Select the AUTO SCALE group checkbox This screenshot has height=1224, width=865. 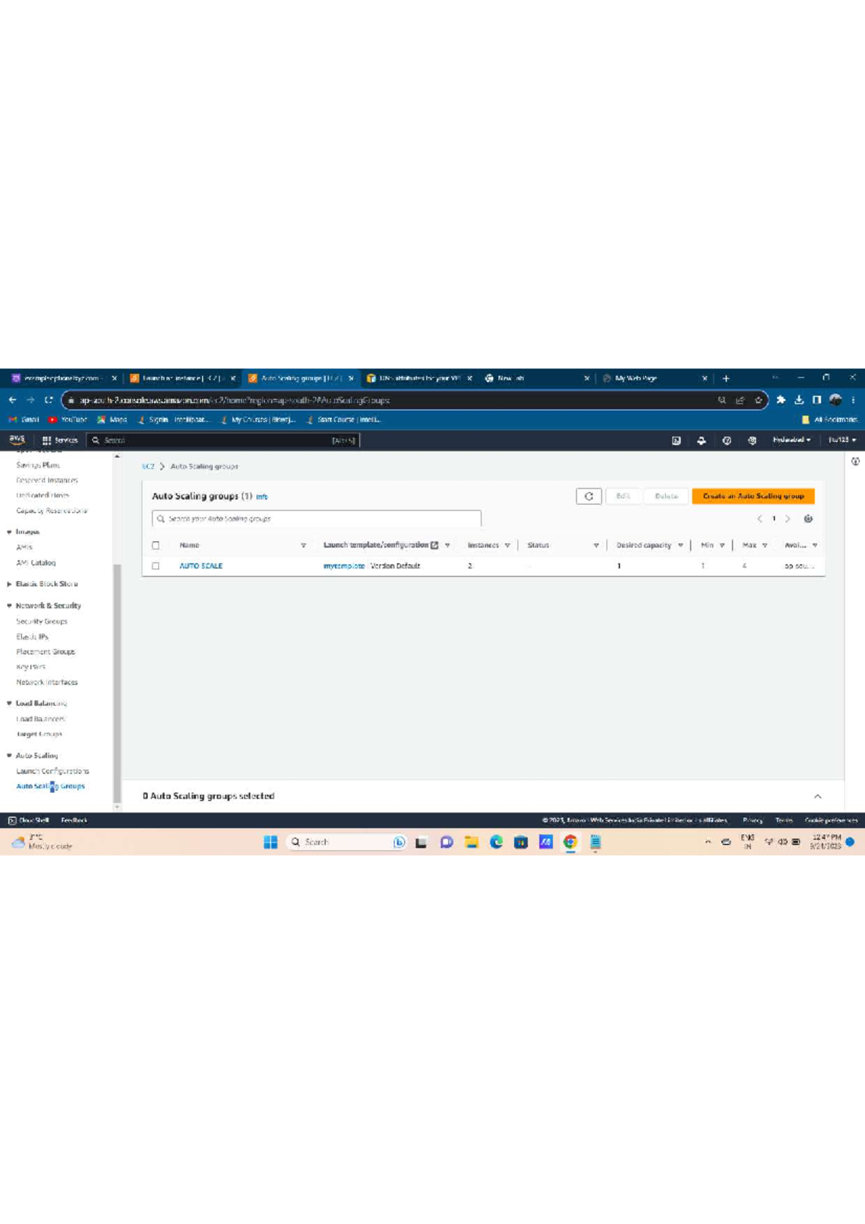click(156, 566)
